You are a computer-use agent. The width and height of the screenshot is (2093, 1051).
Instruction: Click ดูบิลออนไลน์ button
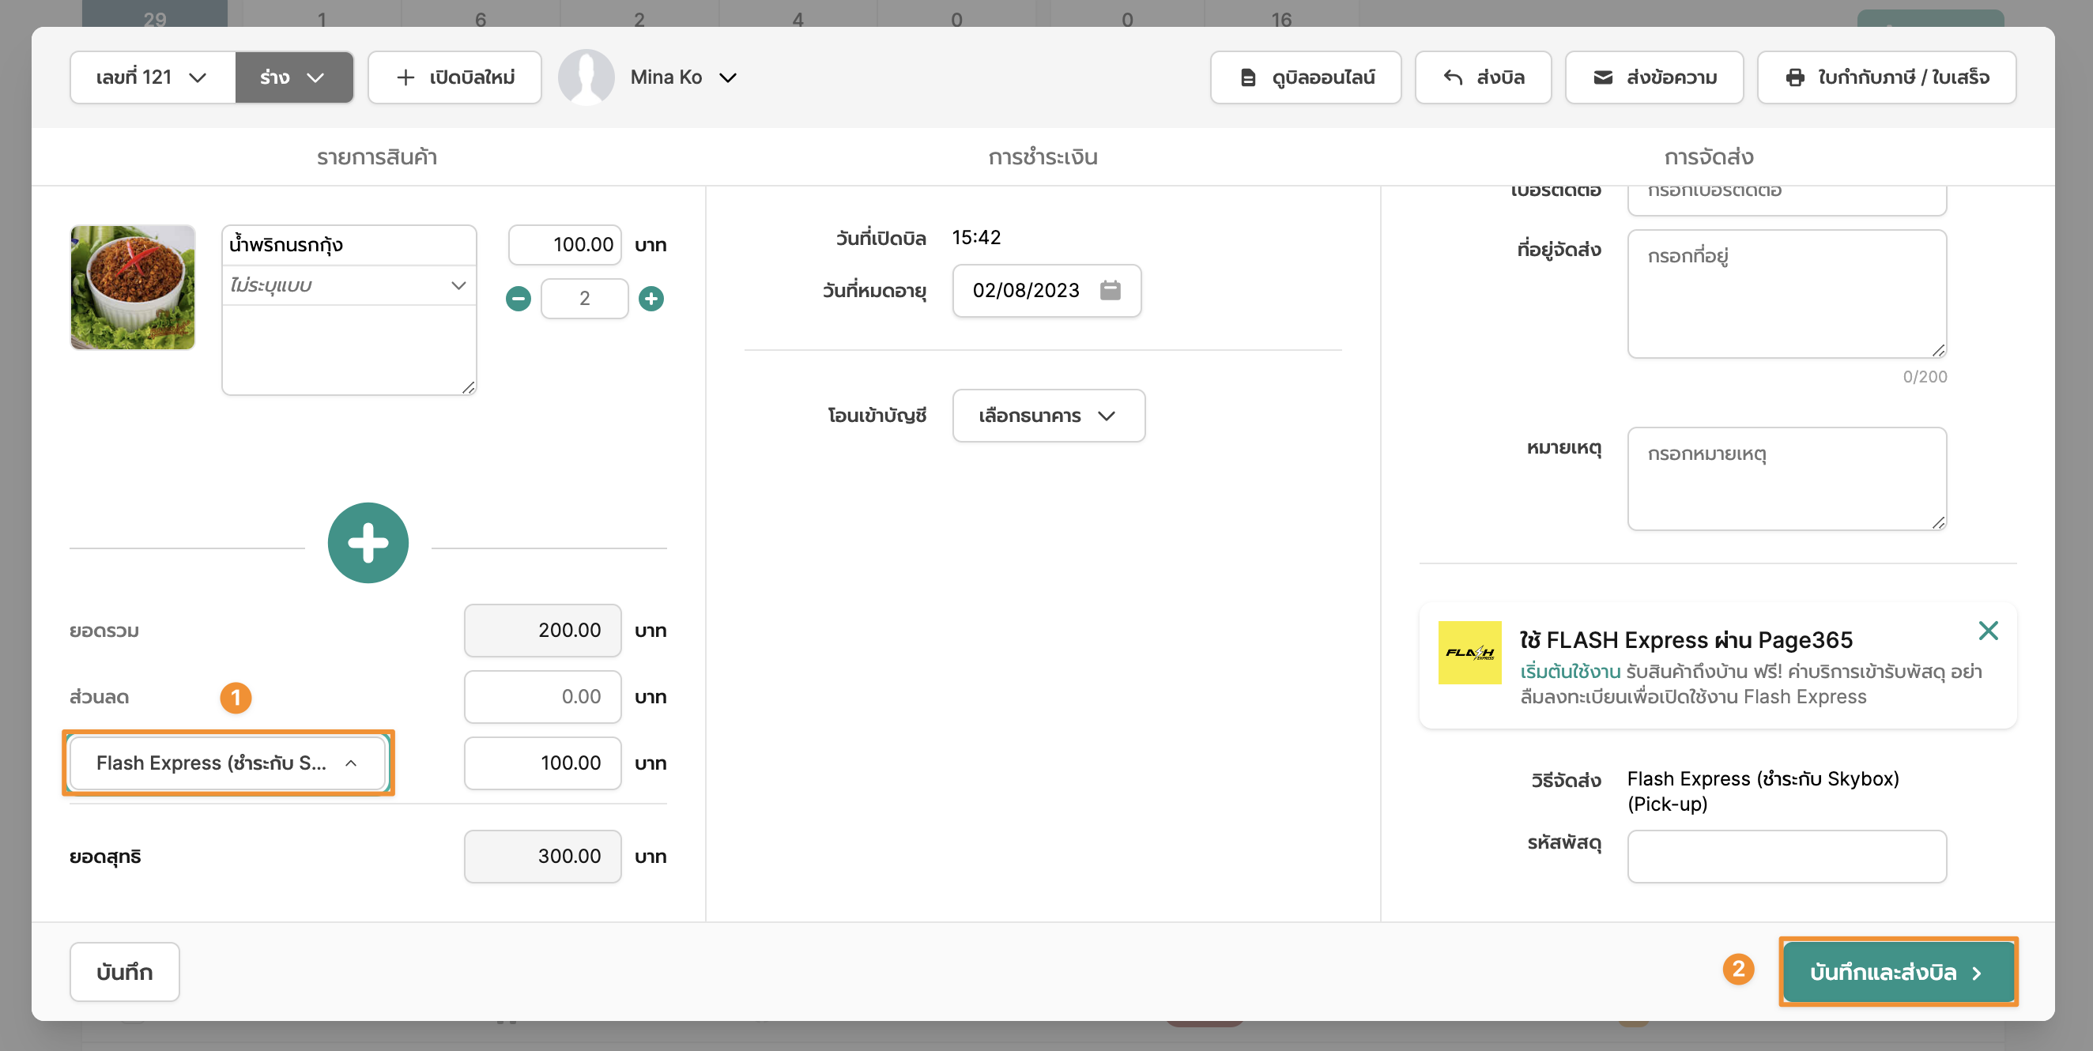pyautogui.click(x=1305, y=77)
